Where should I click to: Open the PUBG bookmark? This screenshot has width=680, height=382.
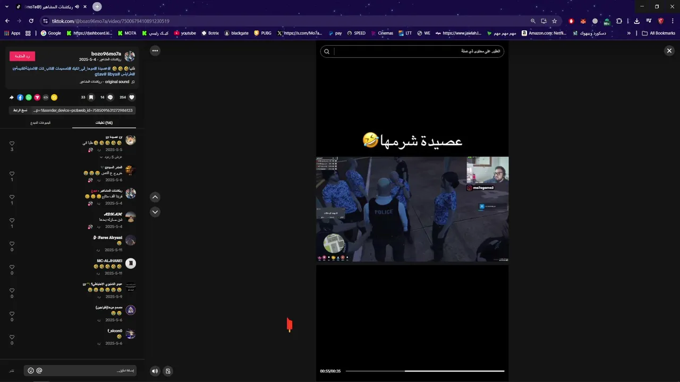coord(263,33)
